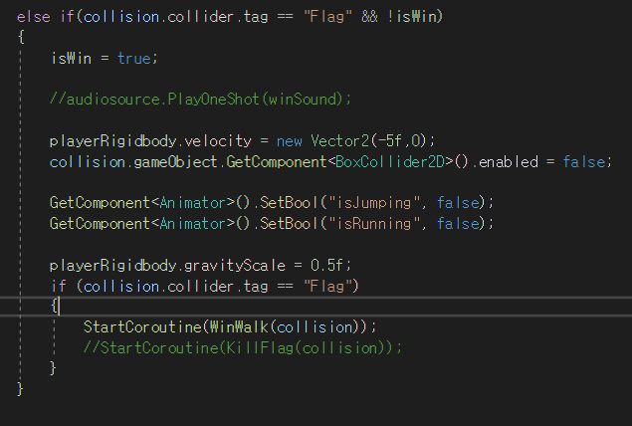Click "WinWalk" in StartCoroutine call
The width and height of the screenshot is (632, 426).
pyautogui.click(x=239, y=326)
